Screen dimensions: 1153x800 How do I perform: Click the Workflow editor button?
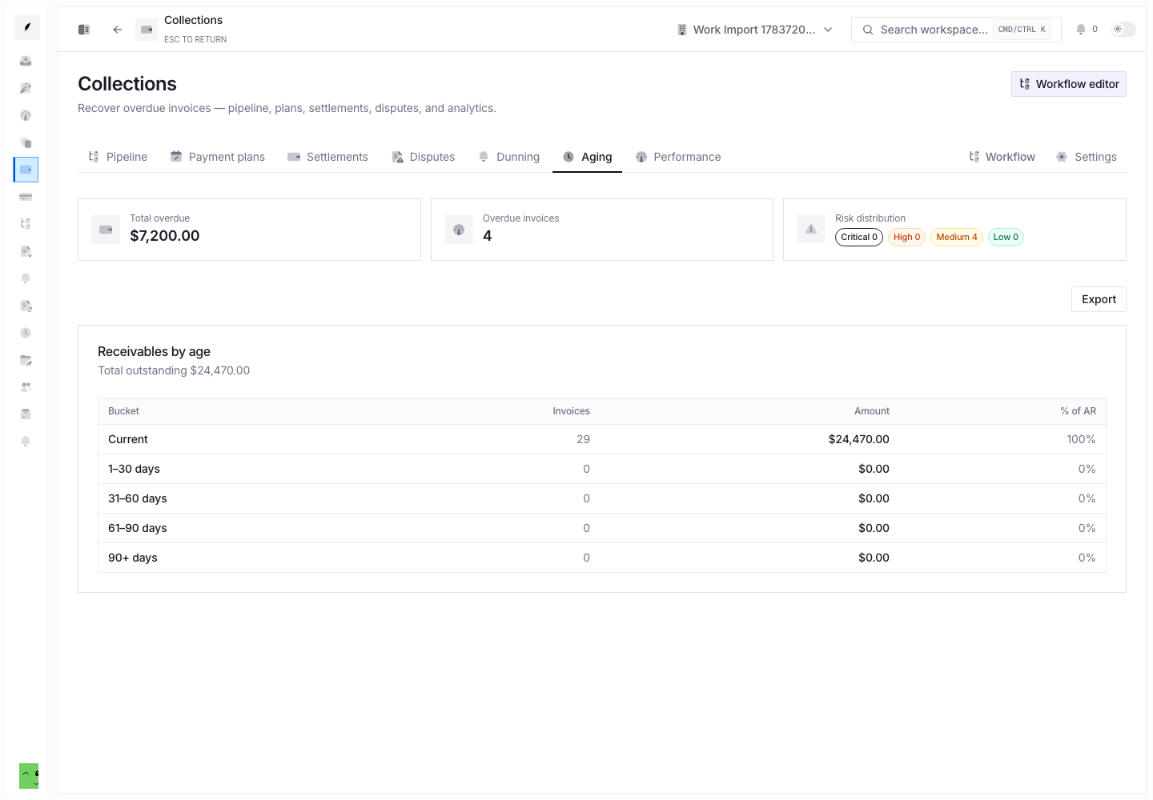coord(1069,84)
